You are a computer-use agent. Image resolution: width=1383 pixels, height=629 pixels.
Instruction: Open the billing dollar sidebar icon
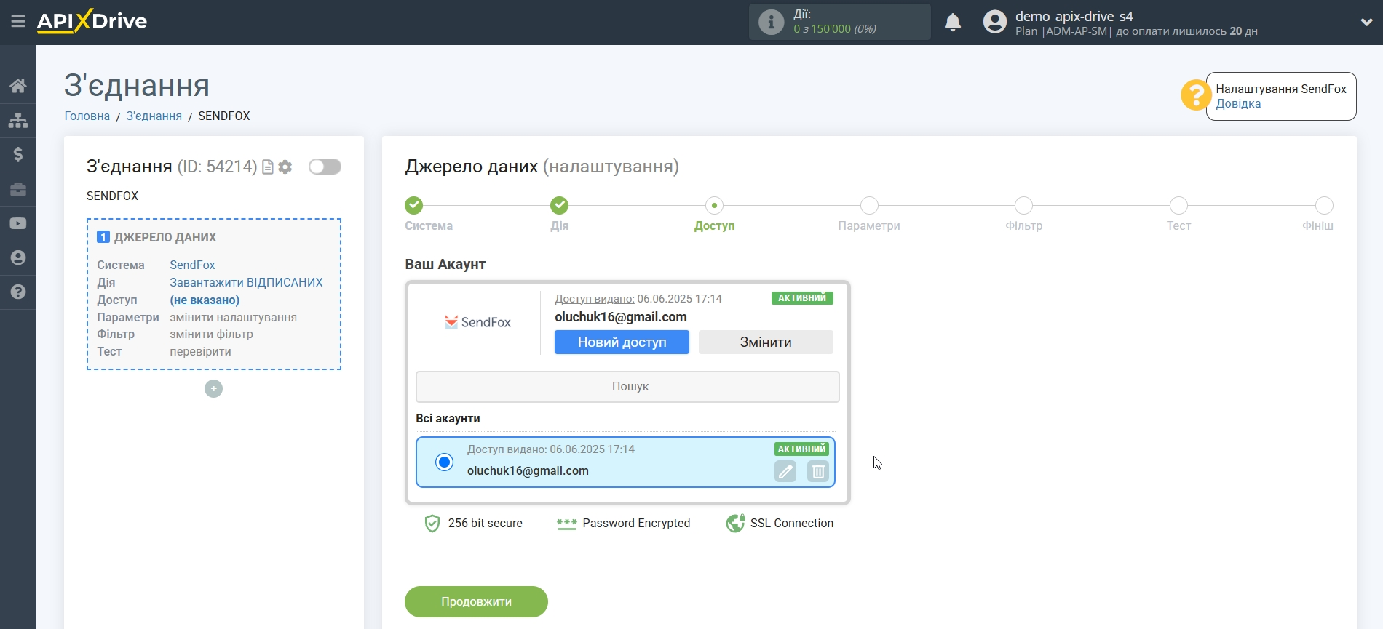[x=18, y=154]
